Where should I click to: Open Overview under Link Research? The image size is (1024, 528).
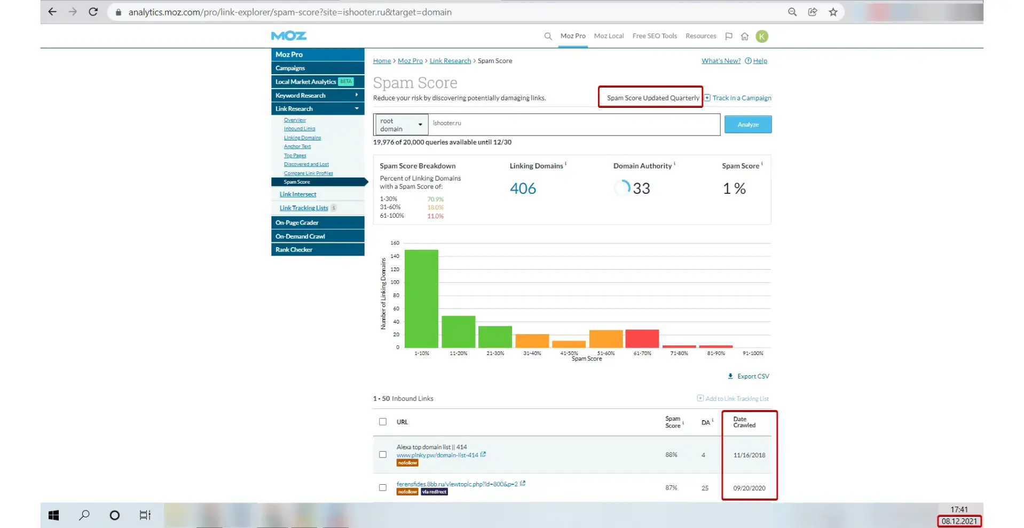coord(295,120)
